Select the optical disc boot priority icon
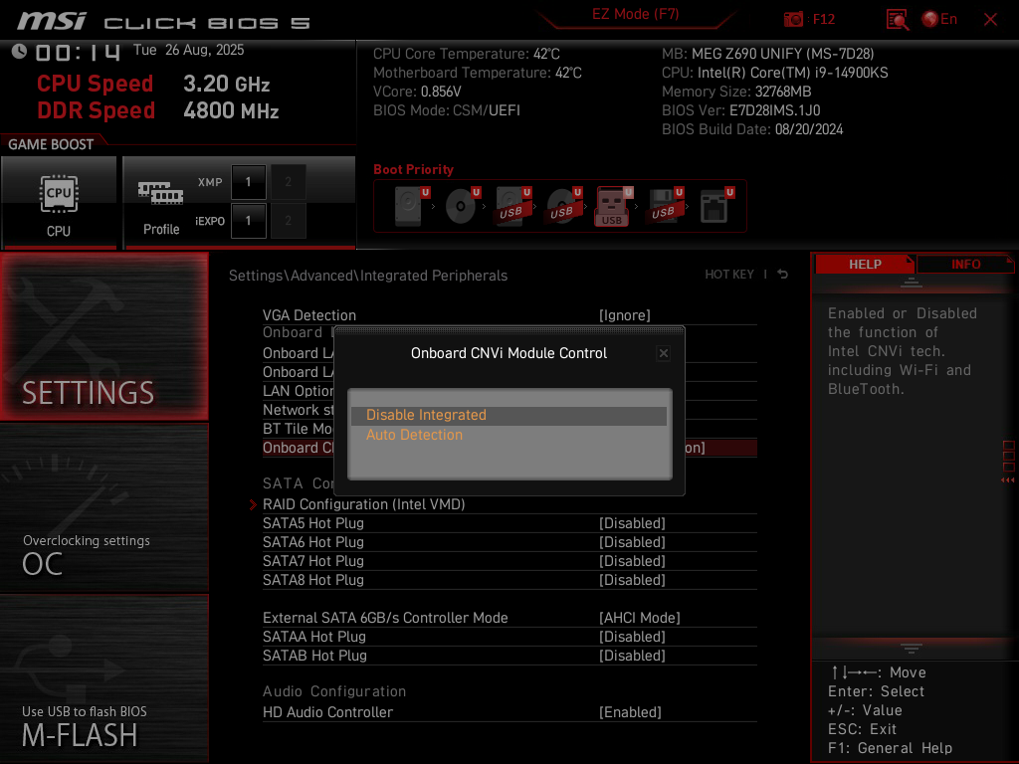Screen dimensions: 1019x764 pos(463,206)
